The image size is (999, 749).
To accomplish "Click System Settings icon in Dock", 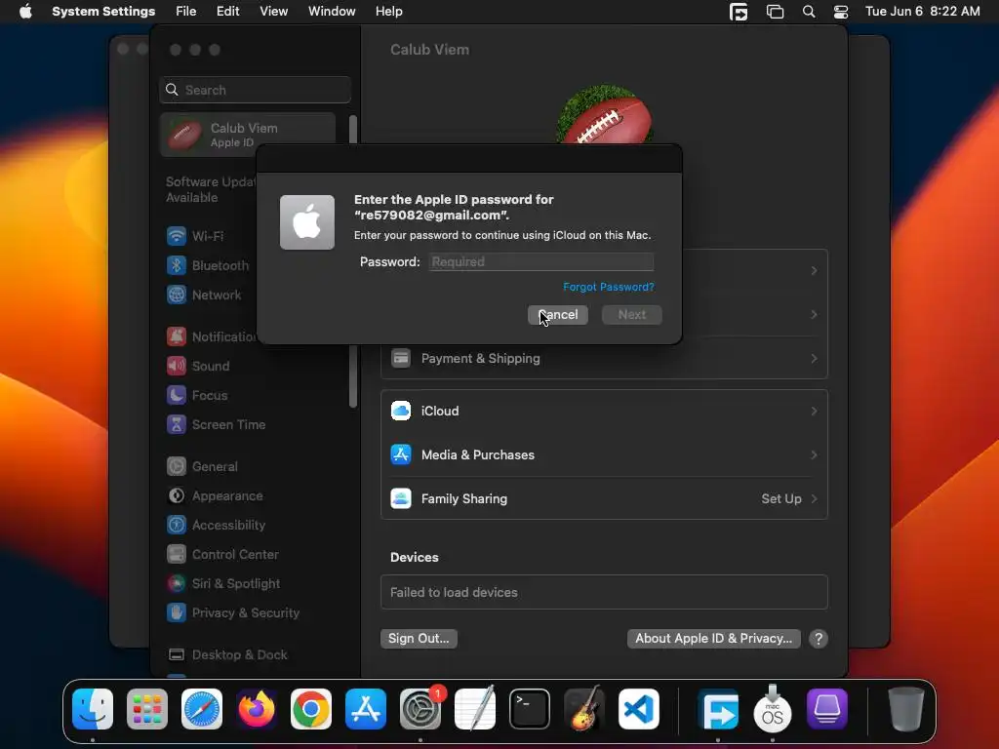I will (x=420, y=709).
